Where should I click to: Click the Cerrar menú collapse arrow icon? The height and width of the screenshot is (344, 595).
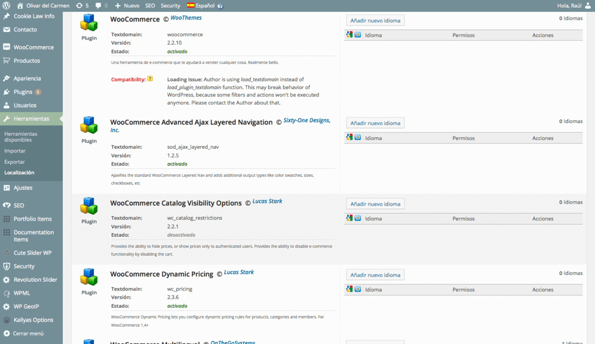tap(6, 333)
